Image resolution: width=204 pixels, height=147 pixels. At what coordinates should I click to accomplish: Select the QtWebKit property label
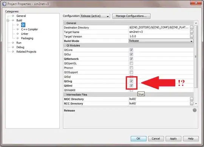(x=70, y=90)
